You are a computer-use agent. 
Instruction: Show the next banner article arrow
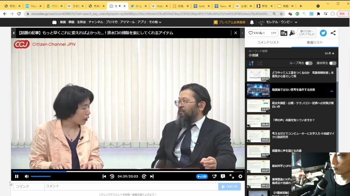(242, 33)
